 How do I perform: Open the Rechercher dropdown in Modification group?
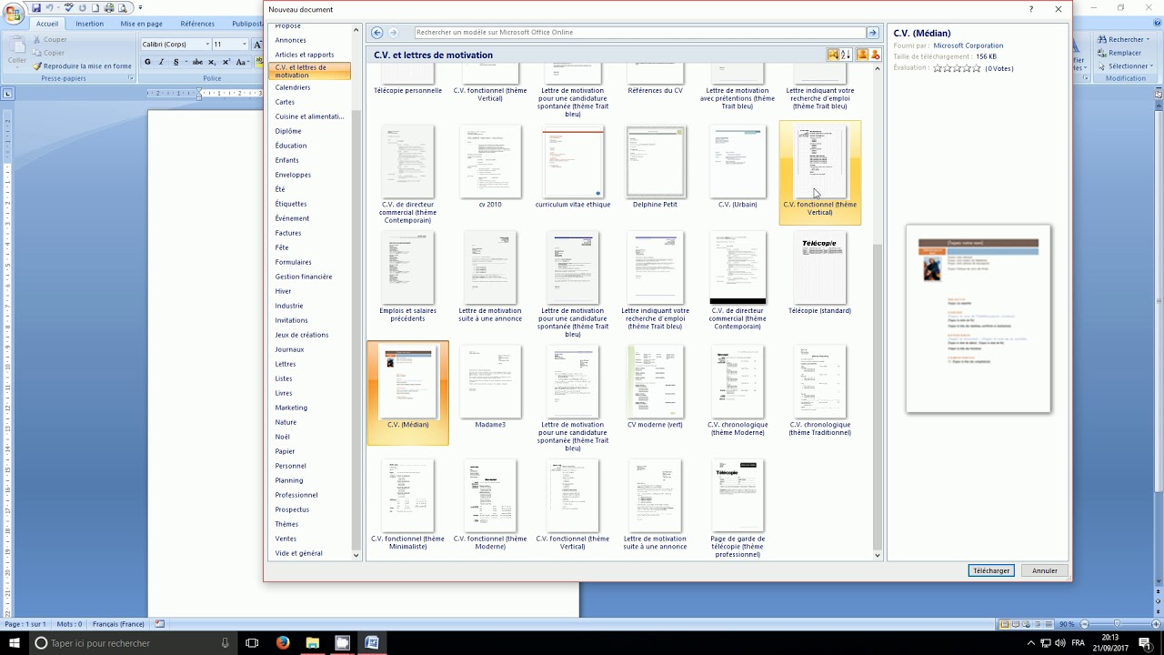point(1124,39)
